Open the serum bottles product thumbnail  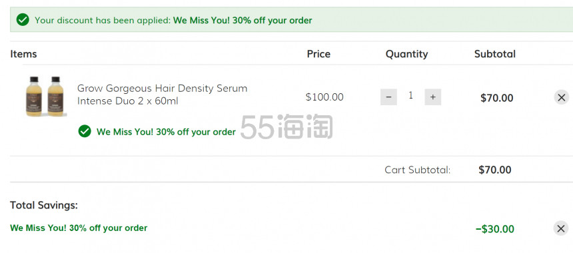point(44,97)
